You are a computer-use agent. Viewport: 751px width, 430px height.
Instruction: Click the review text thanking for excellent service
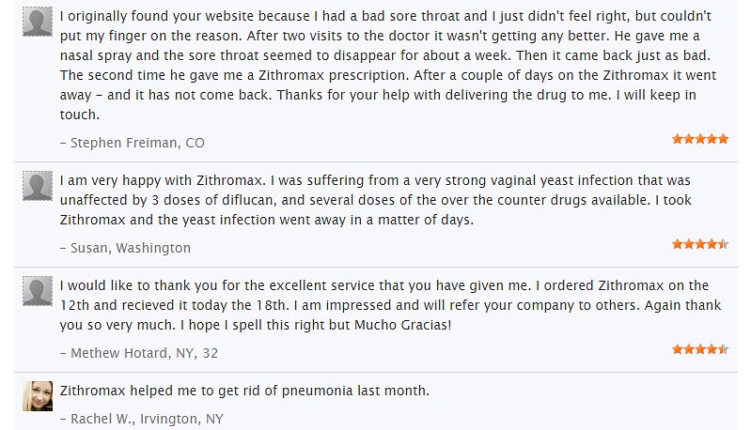pyautogui.click(x=390, y=305)
